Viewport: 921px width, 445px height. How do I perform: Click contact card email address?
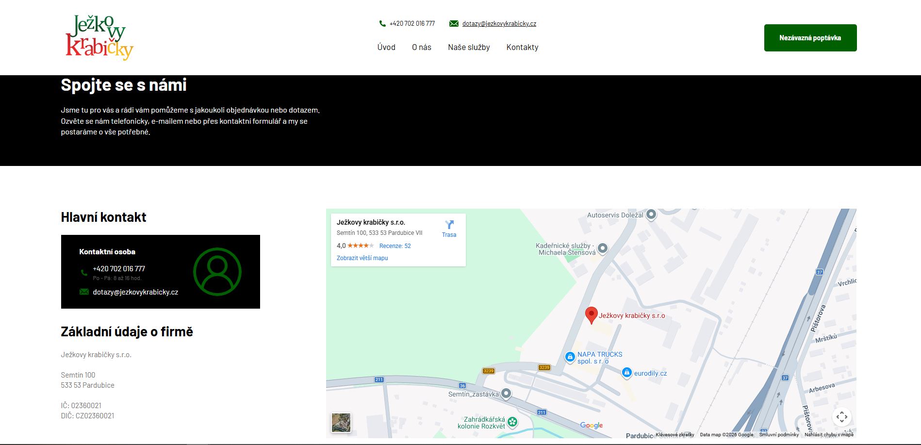click(135, 292)
